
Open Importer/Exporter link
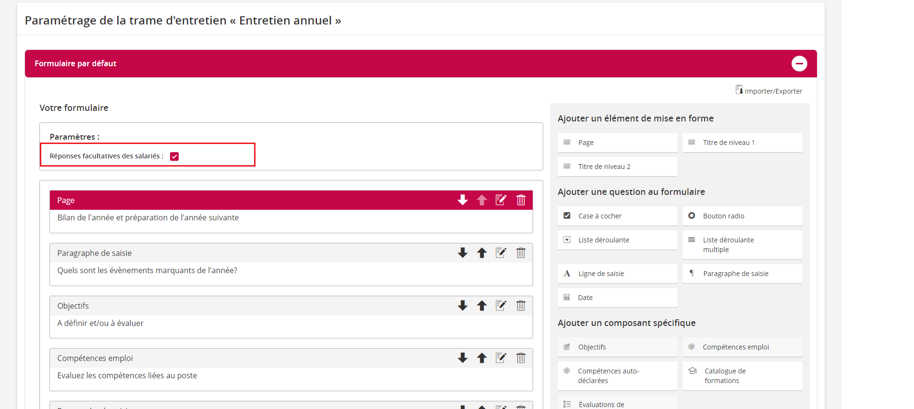point(769,91)
